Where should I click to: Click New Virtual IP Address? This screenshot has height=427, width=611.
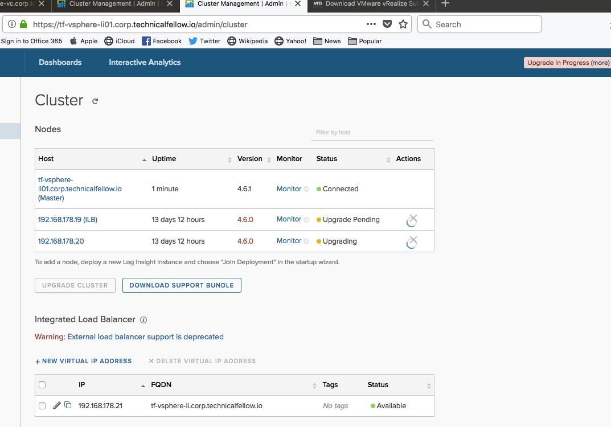pos(83,361)
